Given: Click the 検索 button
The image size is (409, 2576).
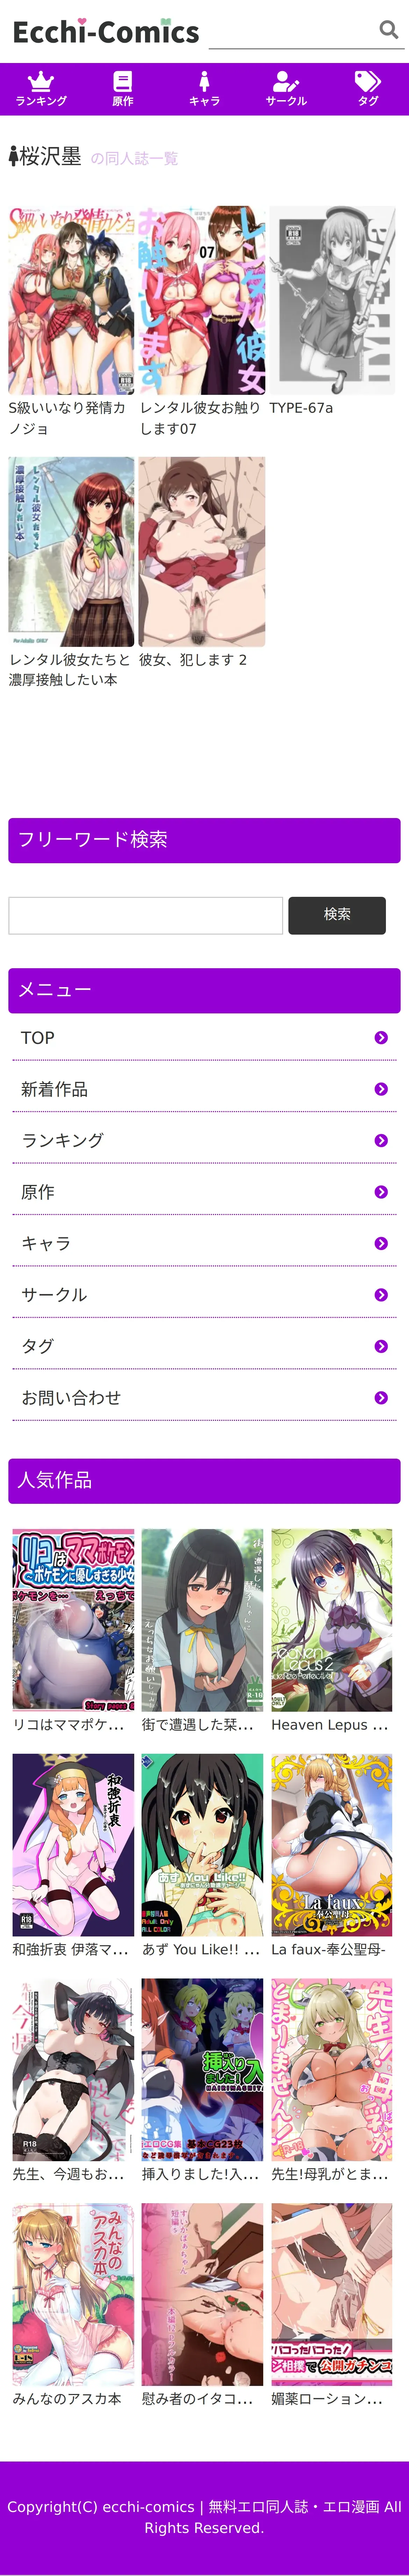Looking at the screenshot, I should (x=337, y=915).
